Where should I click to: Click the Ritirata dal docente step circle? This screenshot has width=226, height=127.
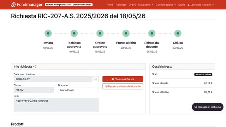pyautogui.click(x=152, y=34)
